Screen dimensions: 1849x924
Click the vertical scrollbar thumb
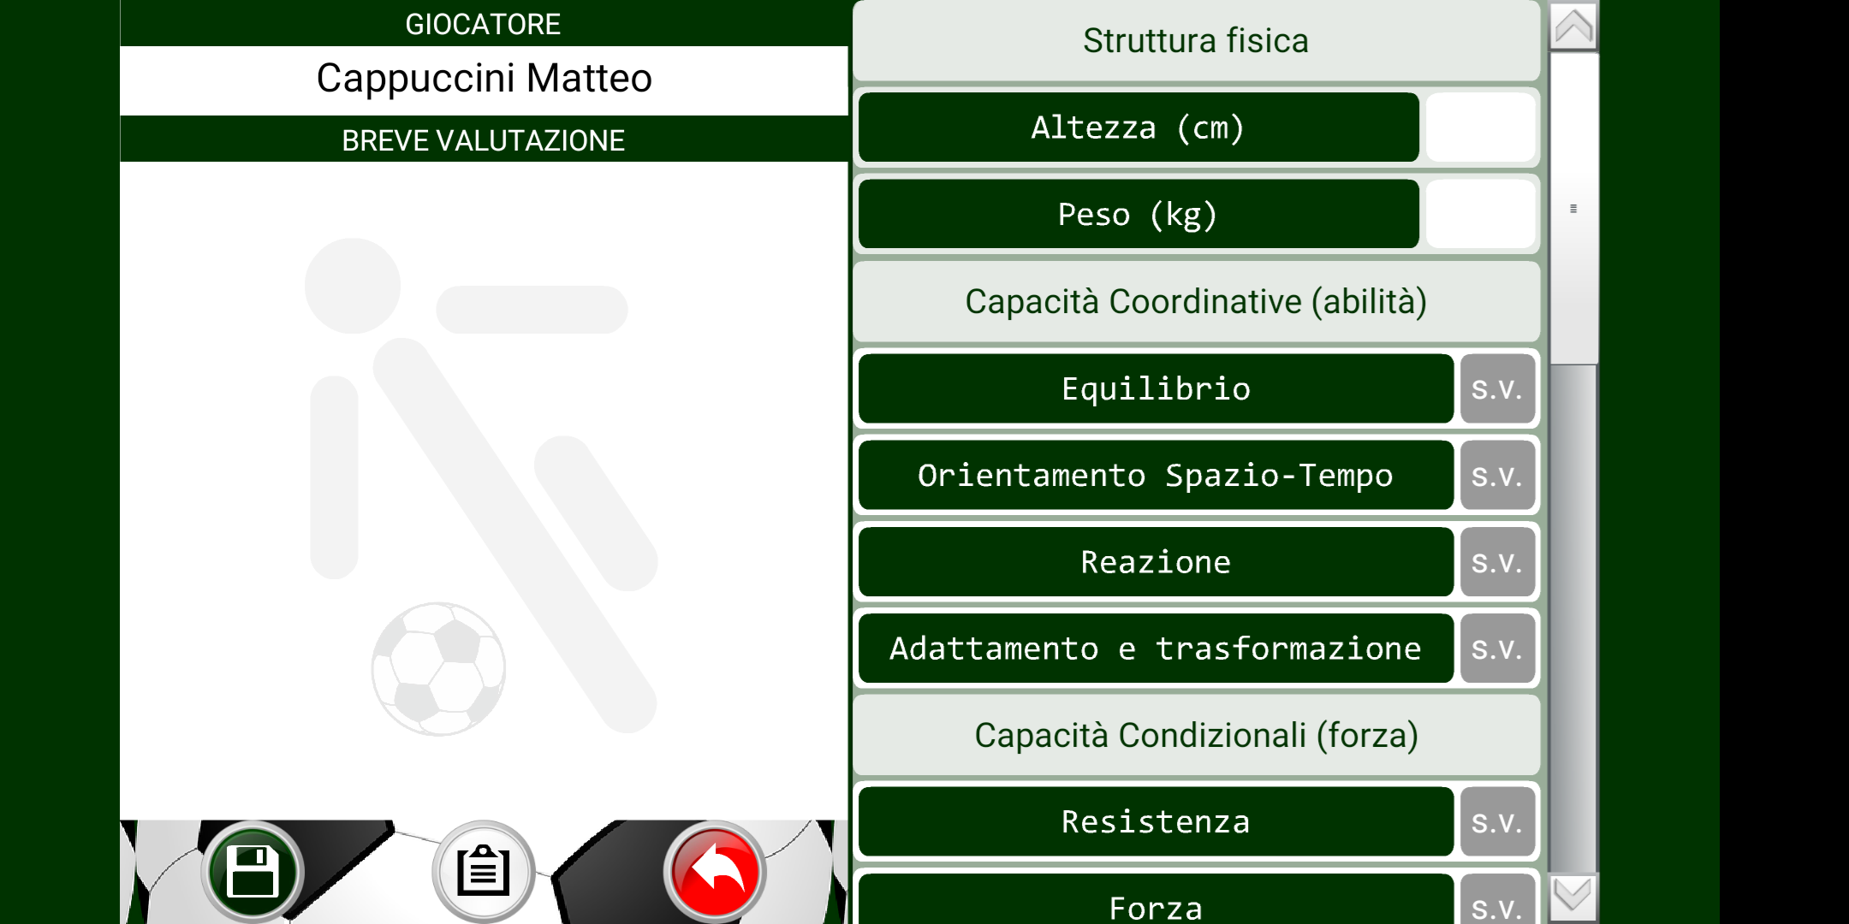pyautogui.click(x=1573, y=208)
